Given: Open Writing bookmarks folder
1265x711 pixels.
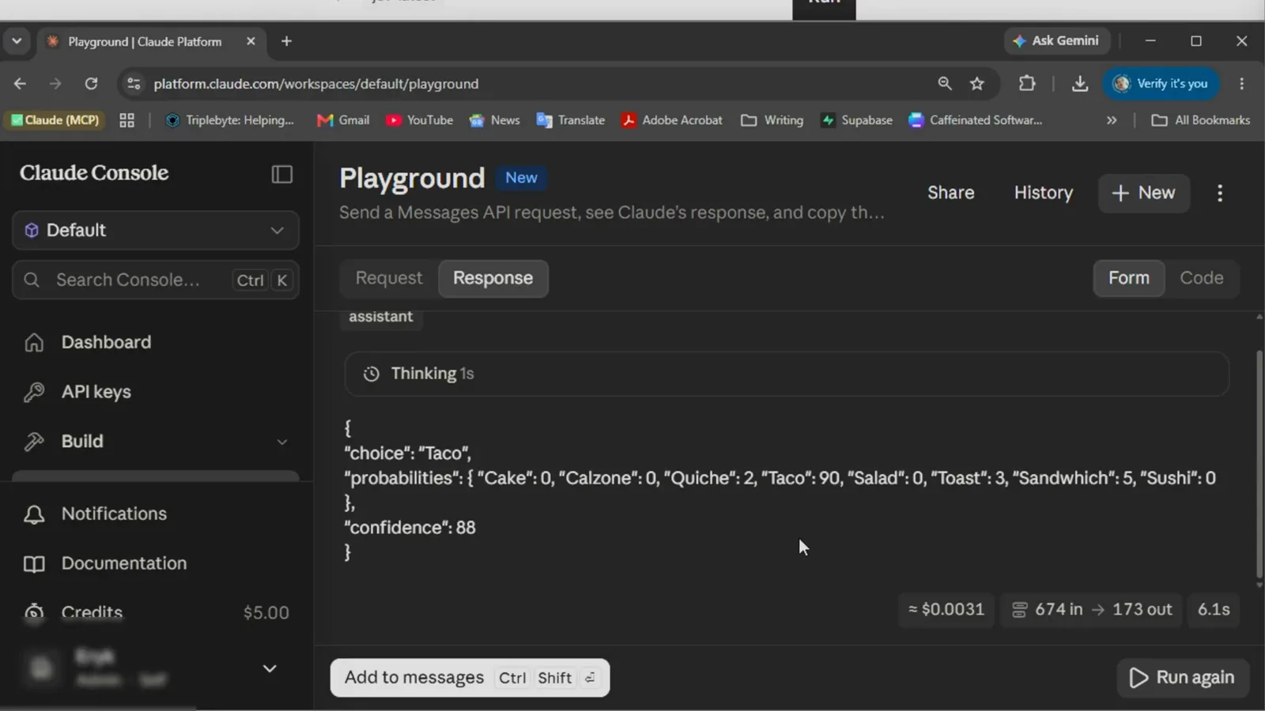Looking at the screenshot, I should (772, 120).
